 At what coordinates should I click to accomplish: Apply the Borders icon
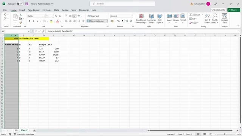coord(44,21)
